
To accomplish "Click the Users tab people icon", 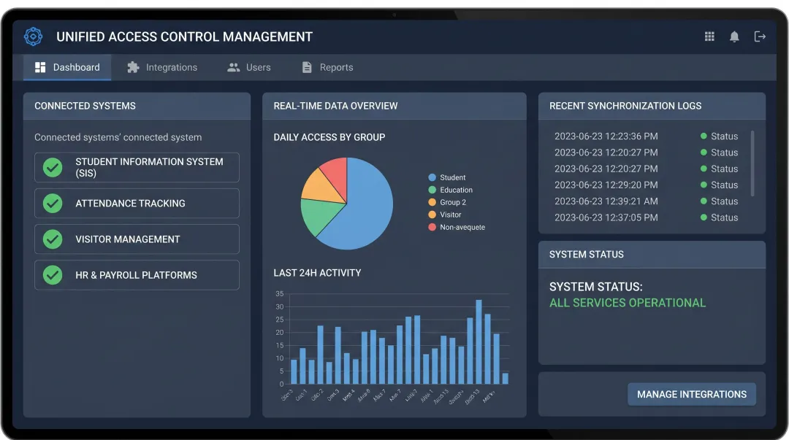I will (232, 67).
